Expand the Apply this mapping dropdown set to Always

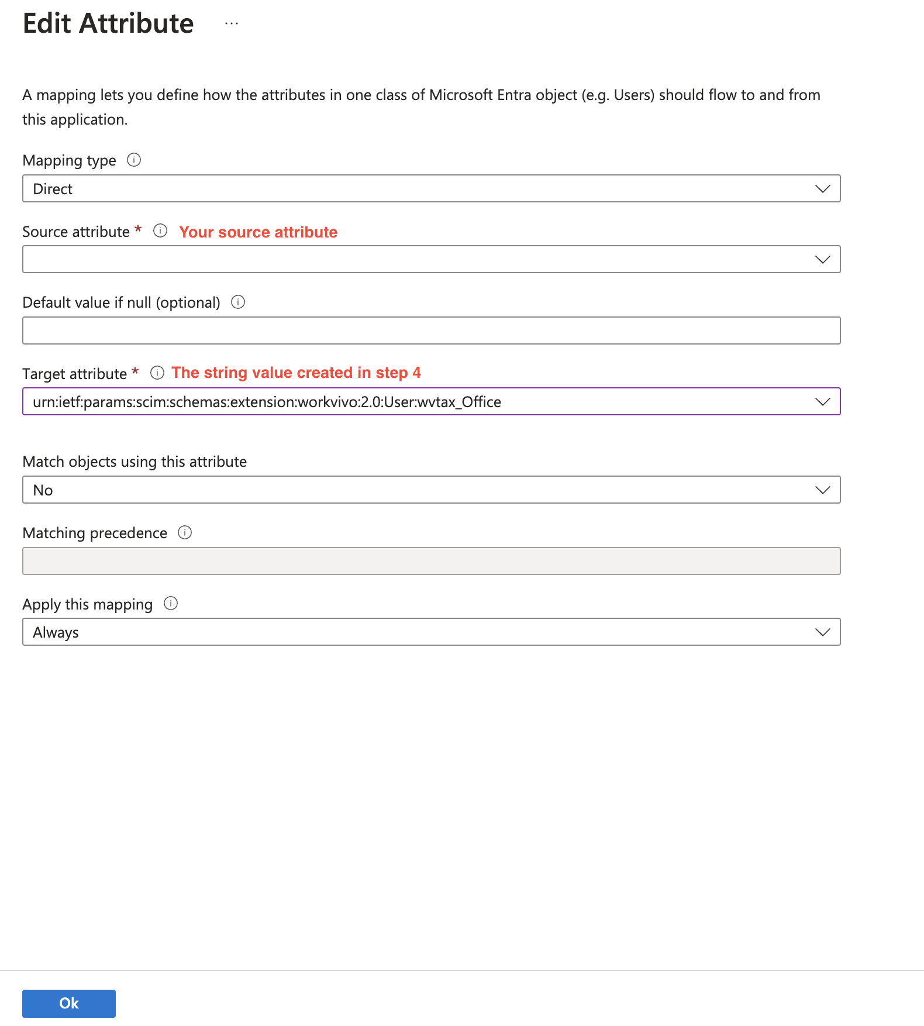(x=432, y=632)
